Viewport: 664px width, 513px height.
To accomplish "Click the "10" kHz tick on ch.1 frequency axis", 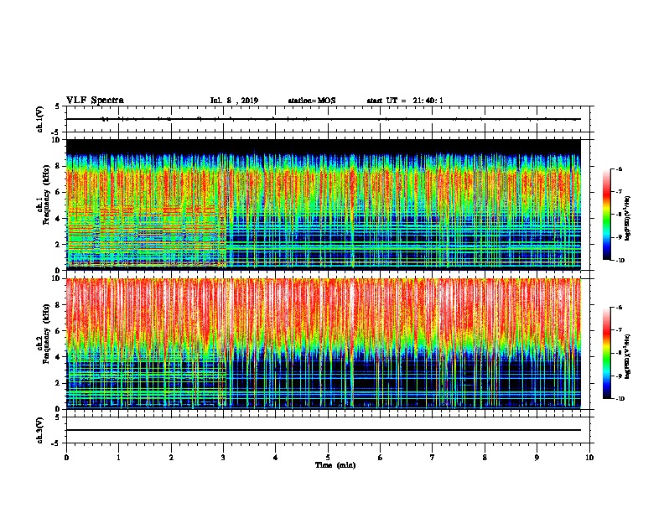I will [x=55, y=139].
